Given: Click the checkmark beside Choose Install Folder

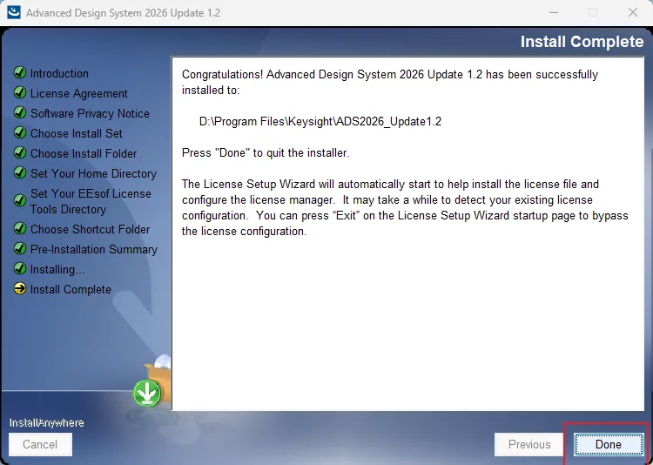Looking at the screenshot, I should pos(19,152).
